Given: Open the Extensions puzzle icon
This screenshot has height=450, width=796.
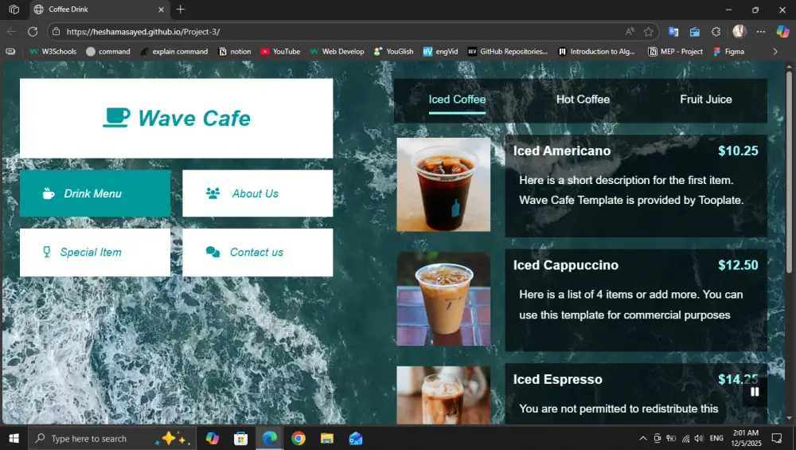Looking at the screenshot, I should (x=716, y=32).
